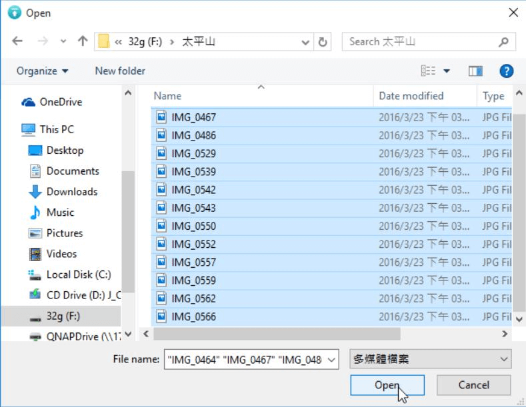Expand the address bar history dropdown

[306, 41]
